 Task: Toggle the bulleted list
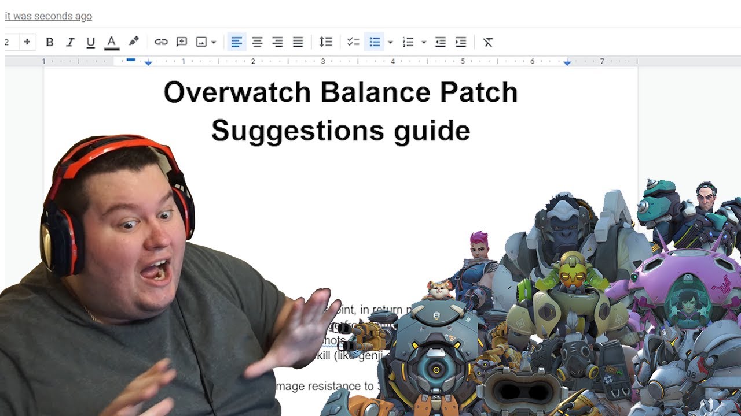pos(375,42)
